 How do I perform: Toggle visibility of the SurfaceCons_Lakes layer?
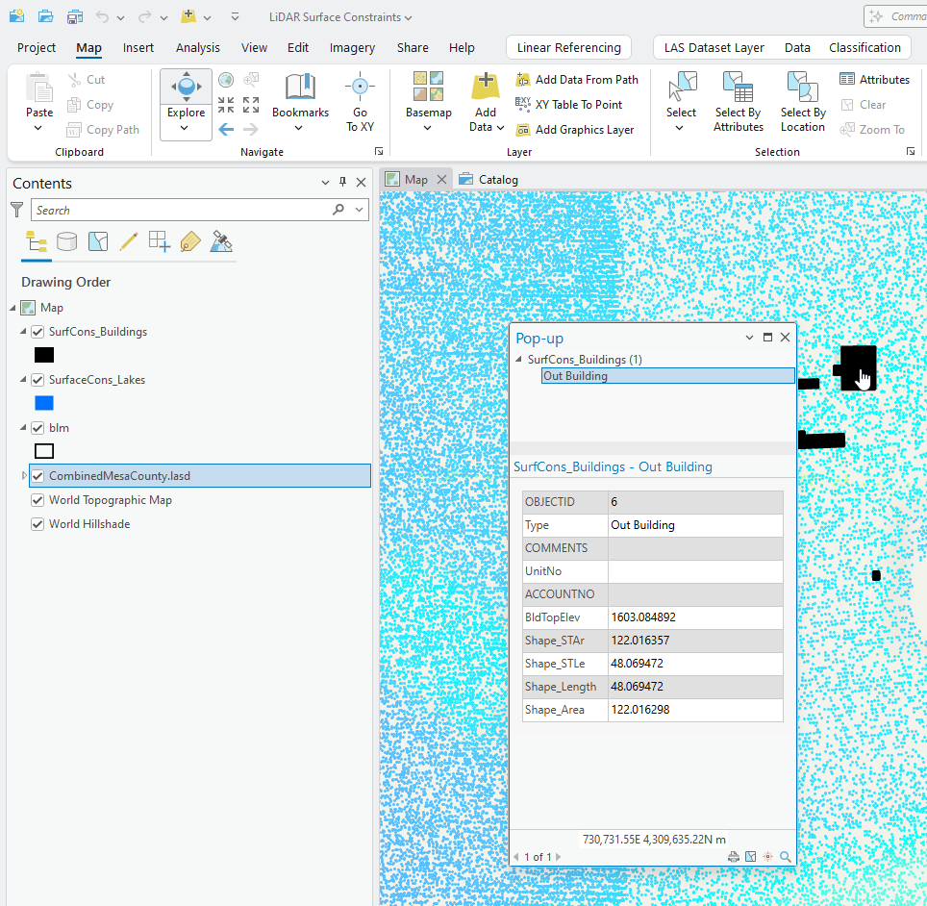37,379
